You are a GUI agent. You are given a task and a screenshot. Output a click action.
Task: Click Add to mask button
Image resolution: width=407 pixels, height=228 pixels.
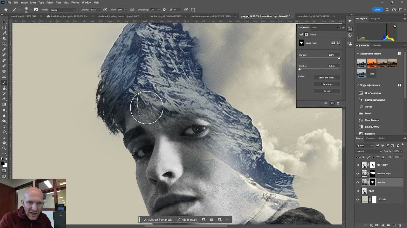(x=187, y=220)
